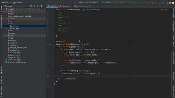Screen dimensions: 175x98
Task: Close the pubspec.yaml editor tab
Action: tap(72, 6)
